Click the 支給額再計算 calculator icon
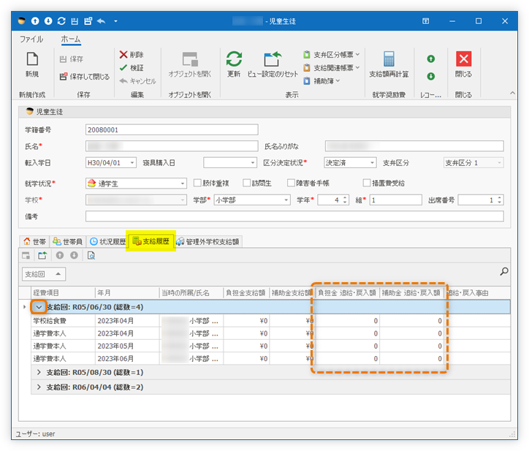This screenshot has height=451, width=529. [x=389, y=59]
